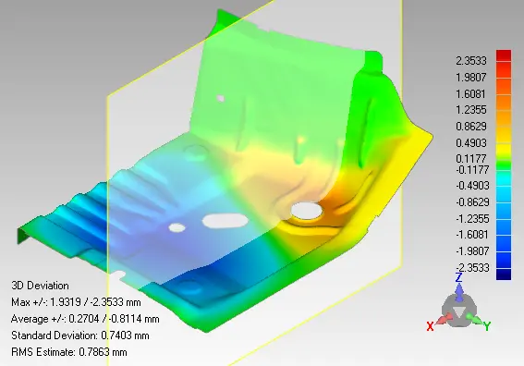Pick the large round hole in orange region
The image size is (524, 366).
click(307, 211)
